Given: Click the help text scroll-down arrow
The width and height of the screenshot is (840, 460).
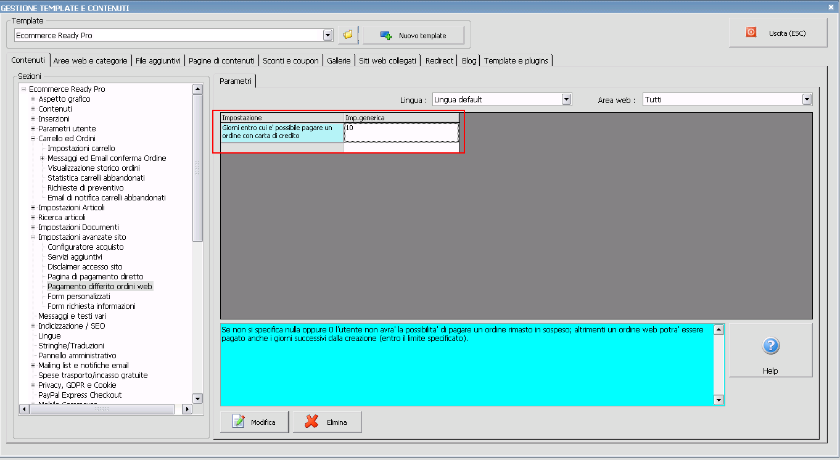Looking at the screenshot, I should 719,400.
